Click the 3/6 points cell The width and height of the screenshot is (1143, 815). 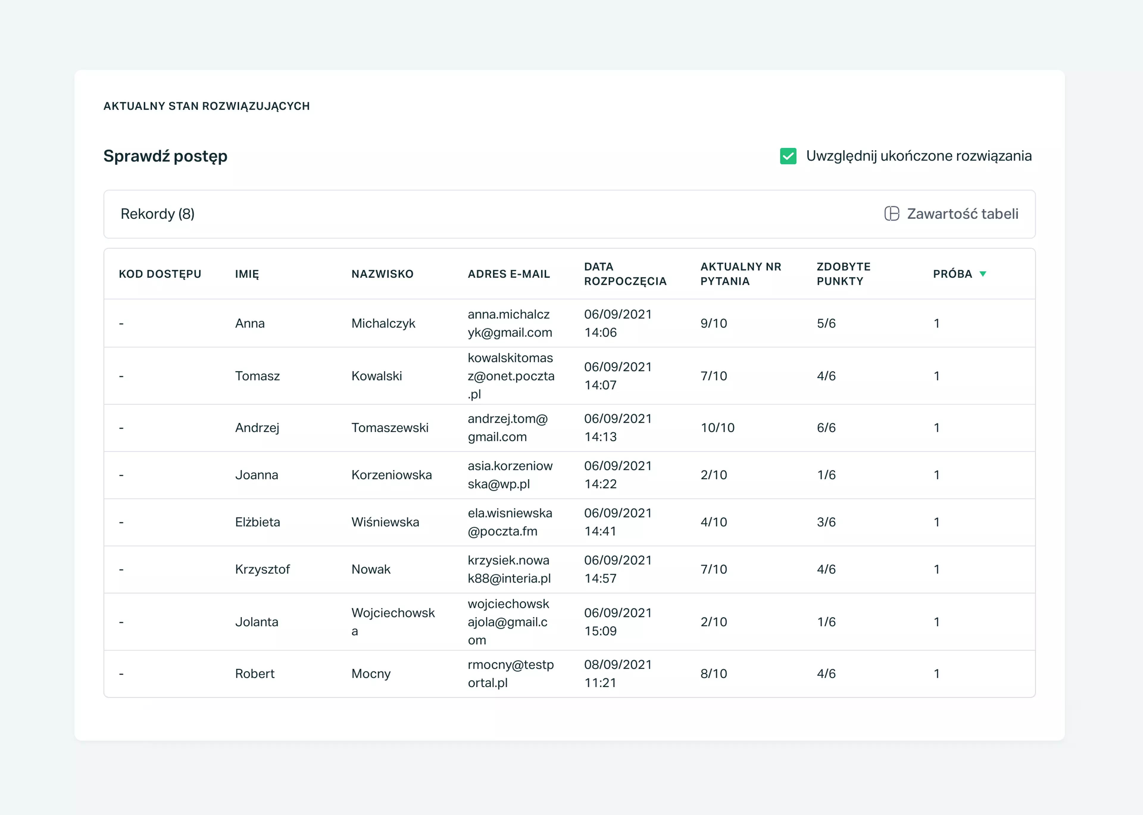click(826, 522)
